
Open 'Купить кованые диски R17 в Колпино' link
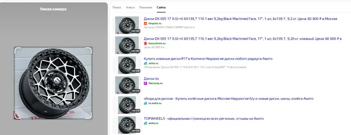point(208,59)
